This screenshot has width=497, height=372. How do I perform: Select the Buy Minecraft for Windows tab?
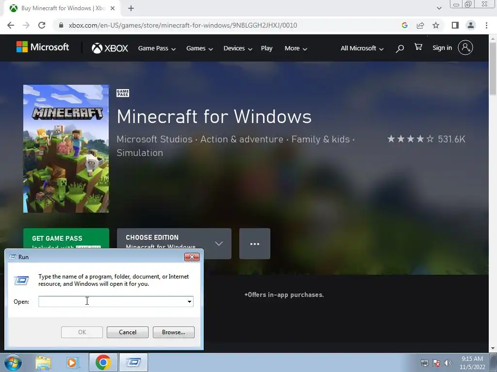click(x=62, y=8)
